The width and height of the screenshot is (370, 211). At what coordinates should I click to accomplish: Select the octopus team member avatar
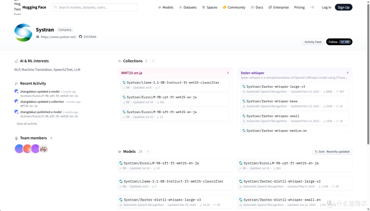44,149
